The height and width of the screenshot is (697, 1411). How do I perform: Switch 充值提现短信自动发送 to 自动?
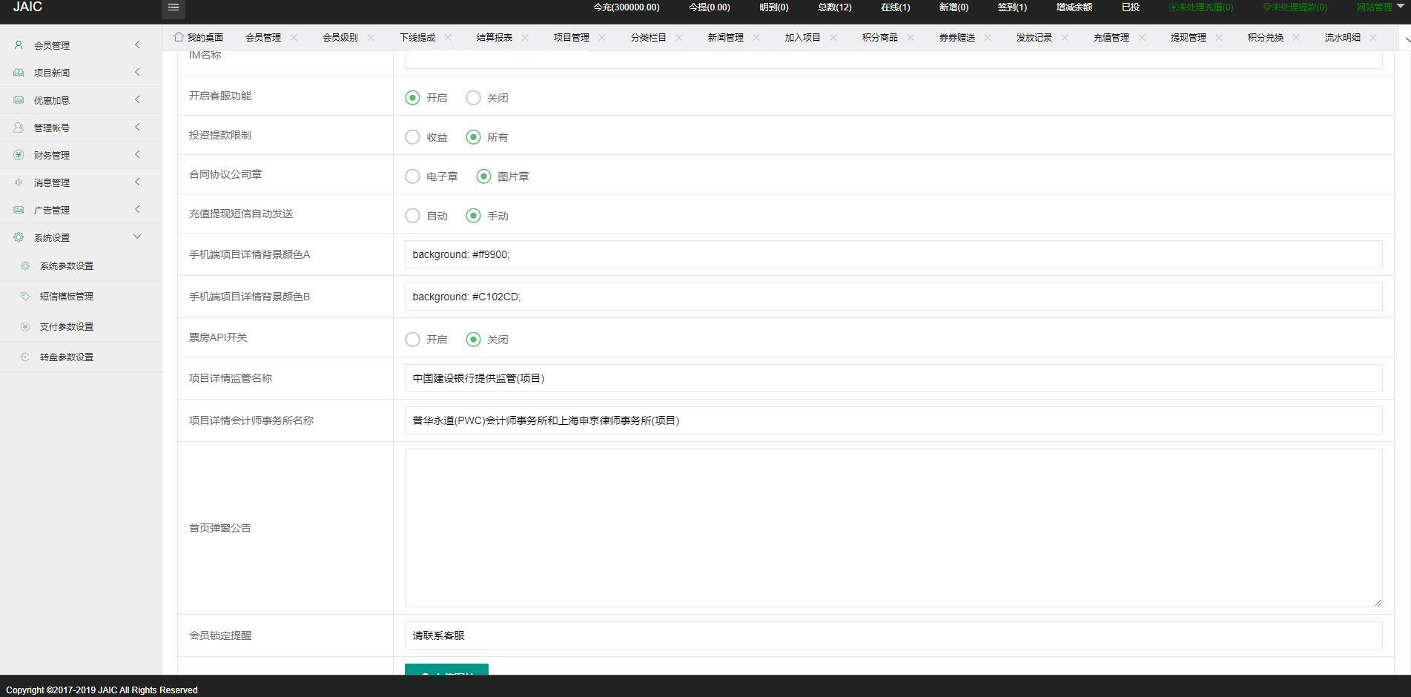coord(413,216)
